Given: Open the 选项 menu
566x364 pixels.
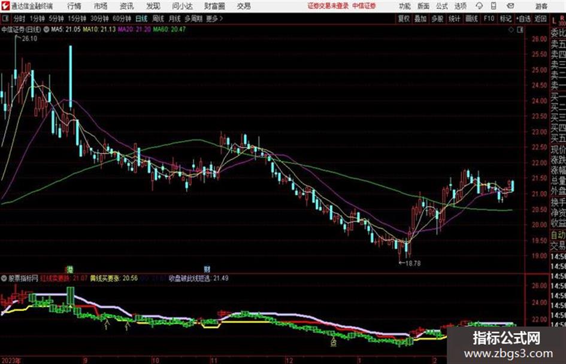Looking at the screenshot, I should tap(460, 6).
